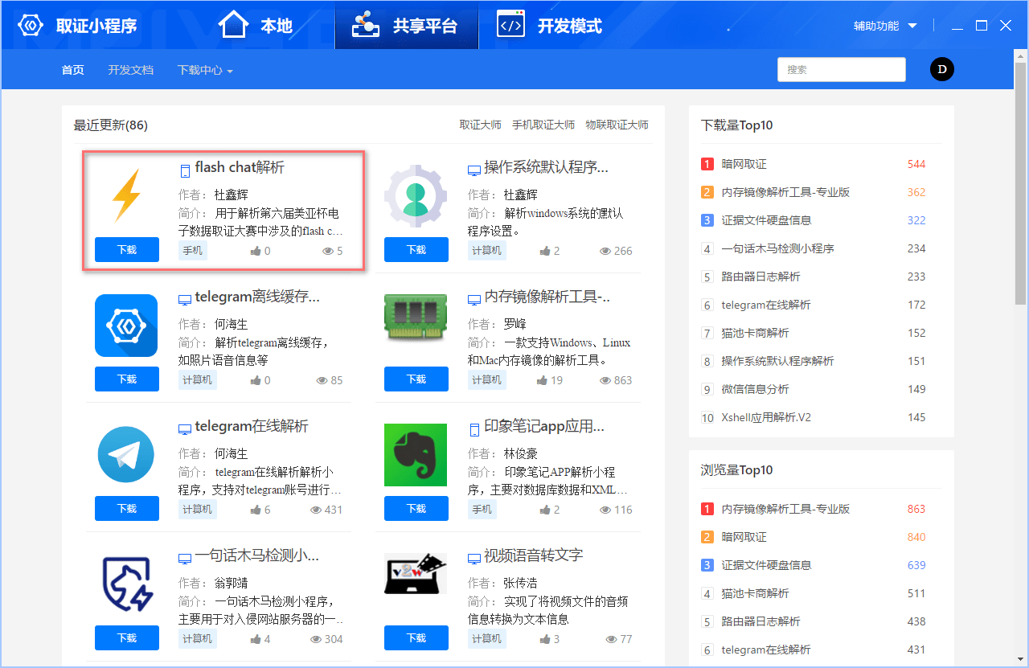Click the flash chat lightning bolt icon
The height and width of the screenshot is (668, 1029).
(126, 195)
